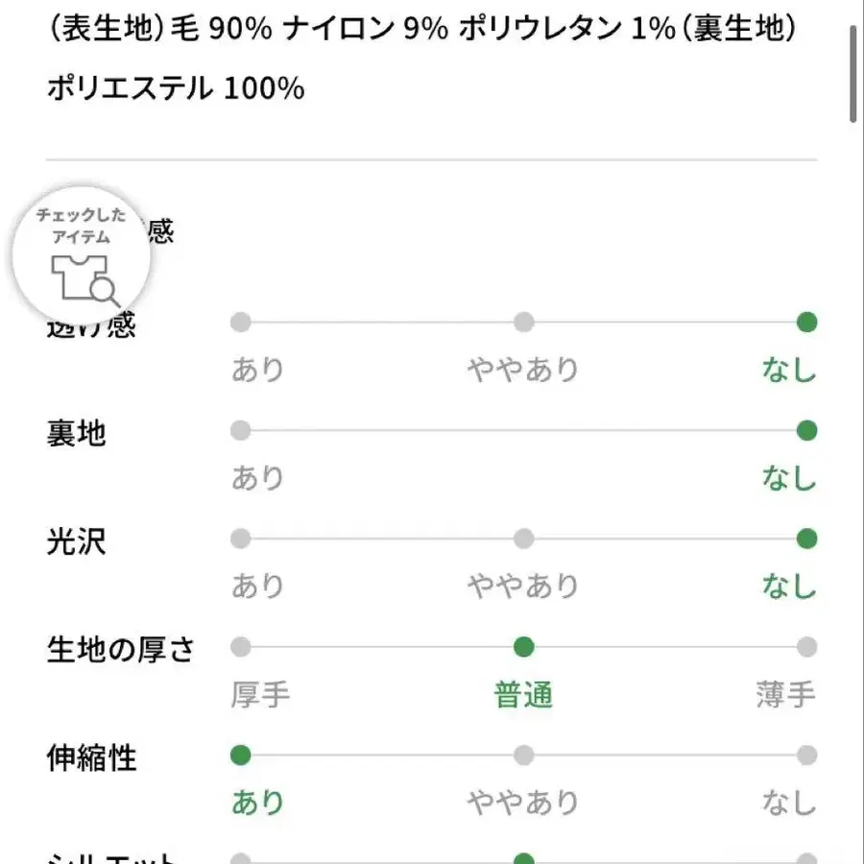The height and width of the screenshot is (864, 864).
Task: Select 光沢 'ややあり' middle dot
Action: [x=523, y=540]
